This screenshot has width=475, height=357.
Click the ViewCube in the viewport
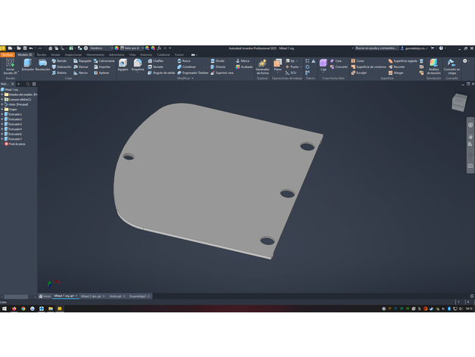click(x=460, y=101)
